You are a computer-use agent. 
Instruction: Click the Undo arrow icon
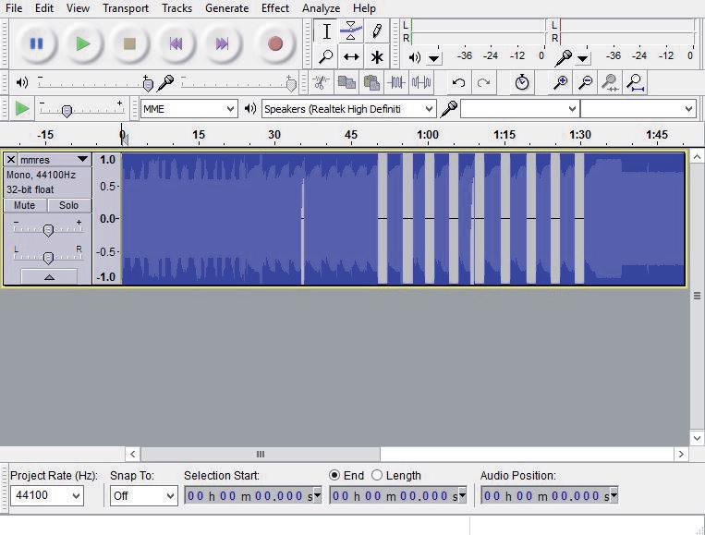[x=458, y=83]
